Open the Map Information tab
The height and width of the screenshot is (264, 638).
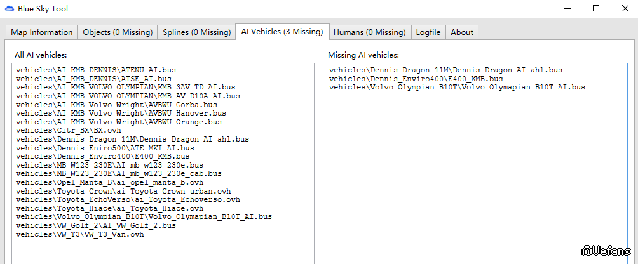click(42, 32)
